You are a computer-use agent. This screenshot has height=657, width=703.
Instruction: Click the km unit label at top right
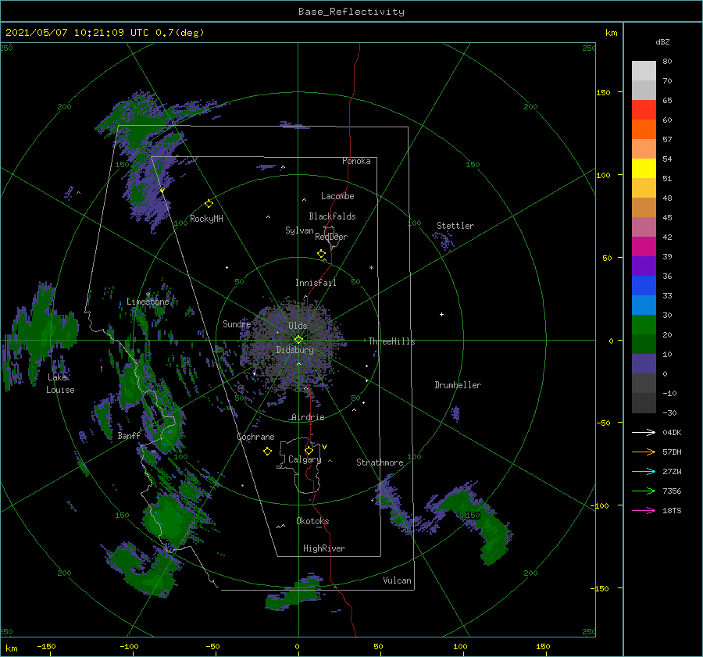pyautogui.click(x=611, y=33)
